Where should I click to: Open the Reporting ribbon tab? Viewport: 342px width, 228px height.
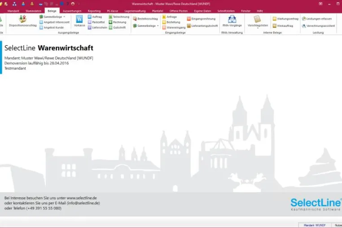point(94,11)
